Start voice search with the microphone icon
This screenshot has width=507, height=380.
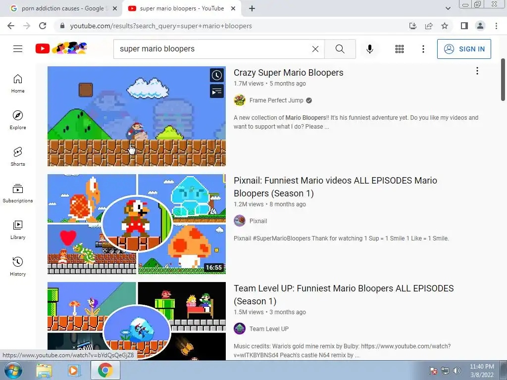point(369,49)
